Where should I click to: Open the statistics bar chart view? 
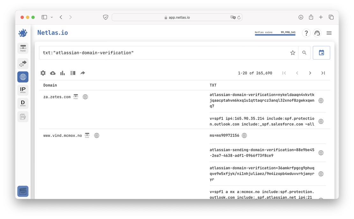tap(62, 73)
